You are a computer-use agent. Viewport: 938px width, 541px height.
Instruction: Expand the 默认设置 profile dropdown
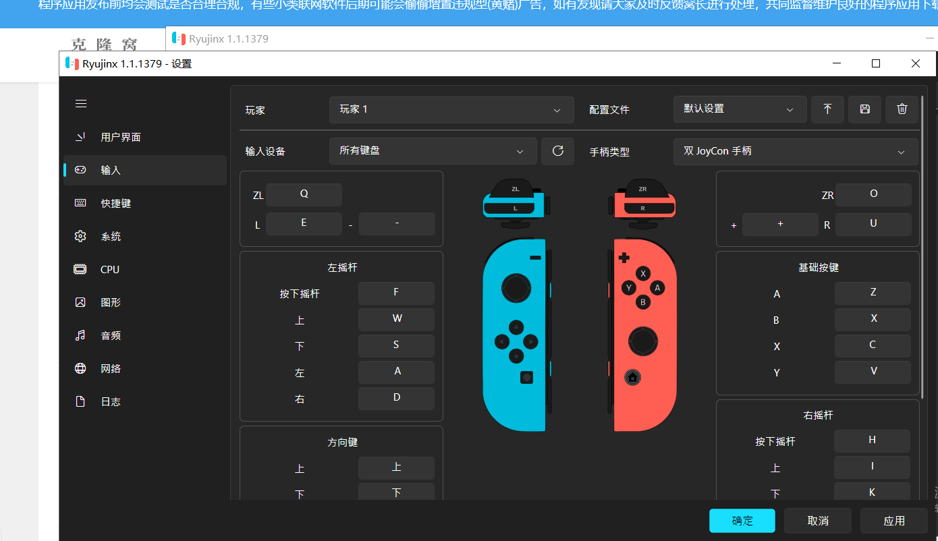point(740,109)
